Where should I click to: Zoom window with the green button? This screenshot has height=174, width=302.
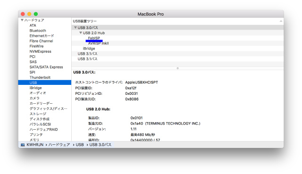point(36,14)
